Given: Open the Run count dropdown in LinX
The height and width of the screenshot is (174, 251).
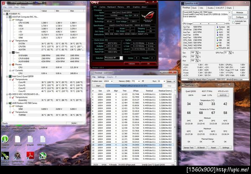Looking at the screenshot, I should 164,81.
